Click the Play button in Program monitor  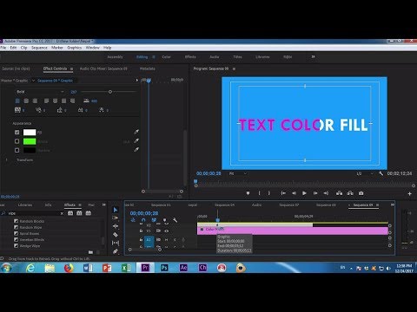(304, 193)
